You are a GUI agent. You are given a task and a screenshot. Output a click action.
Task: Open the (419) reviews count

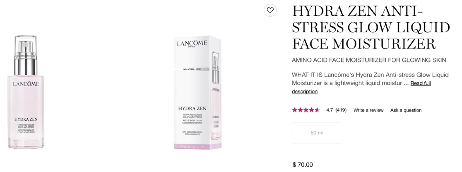pos(341,110)
